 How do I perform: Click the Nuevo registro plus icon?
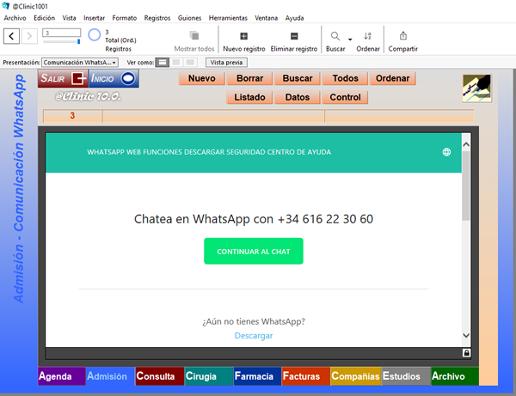point(244,36)
